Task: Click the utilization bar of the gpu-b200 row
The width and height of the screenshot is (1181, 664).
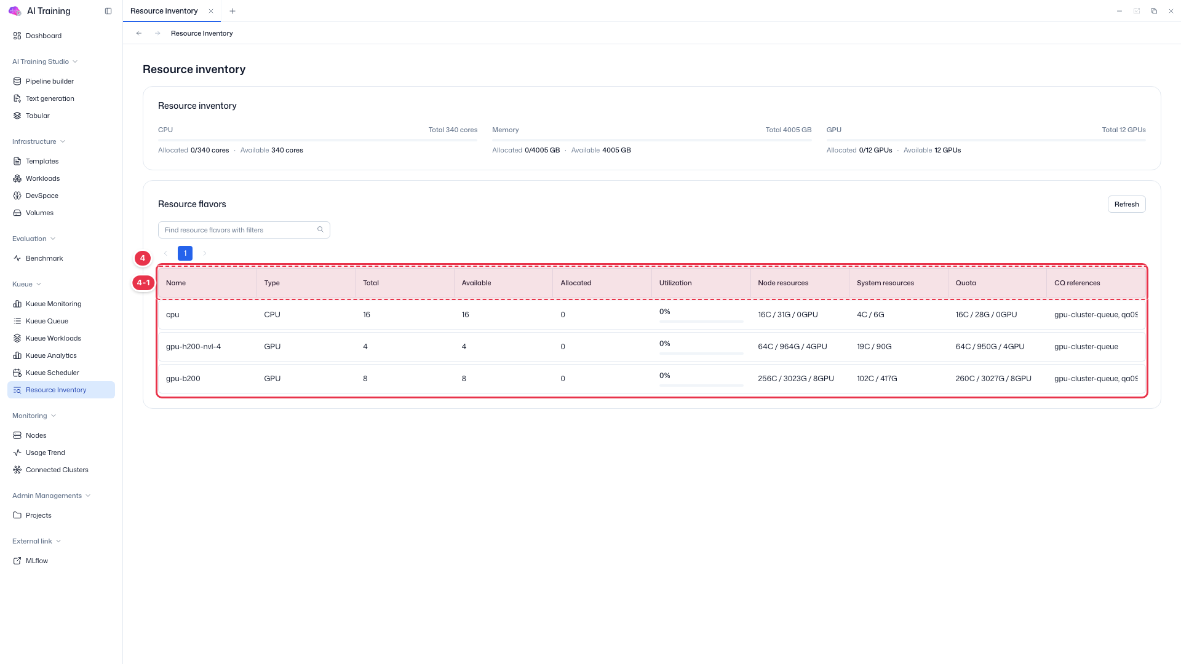Action: pyautogui.click(x=701, y=385)
